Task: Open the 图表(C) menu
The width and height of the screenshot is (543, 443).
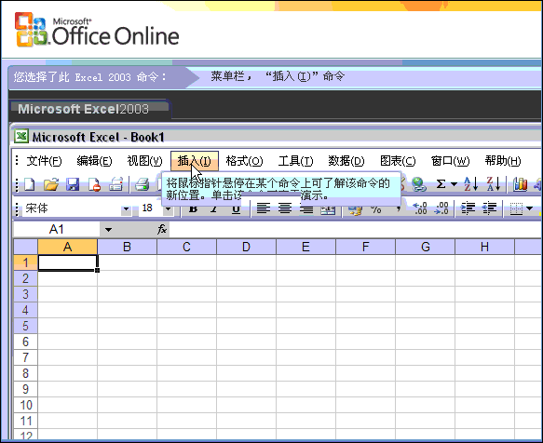Action: click(398, 161)
